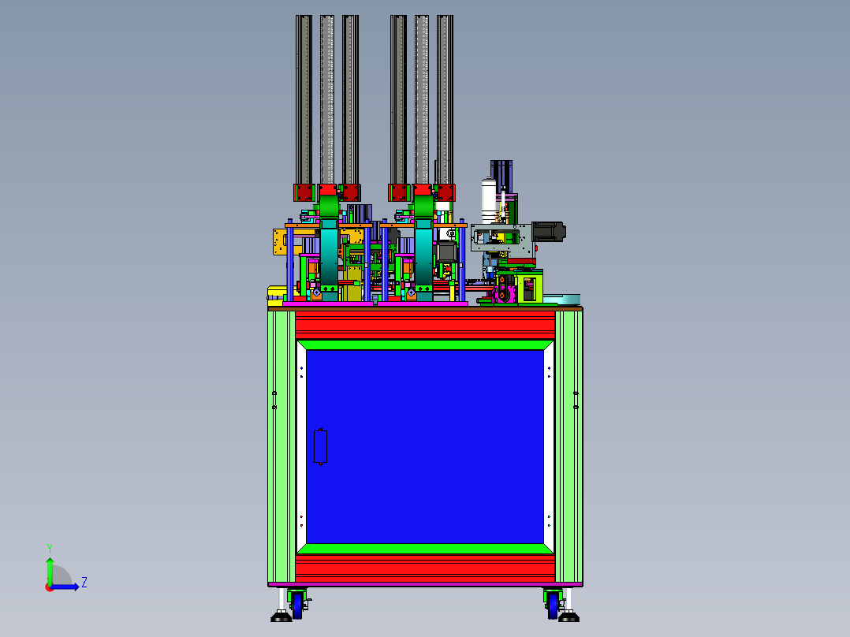Click the green Y axis of the triad

[x=50, y=570]
